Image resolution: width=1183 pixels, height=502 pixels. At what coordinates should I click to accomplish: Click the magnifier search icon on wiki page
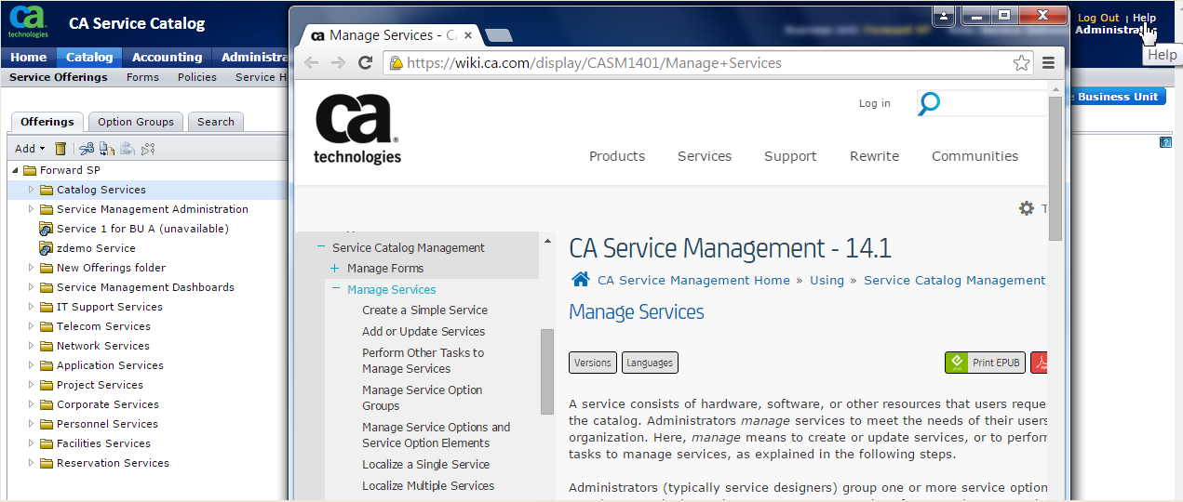[x=928, y=103]
